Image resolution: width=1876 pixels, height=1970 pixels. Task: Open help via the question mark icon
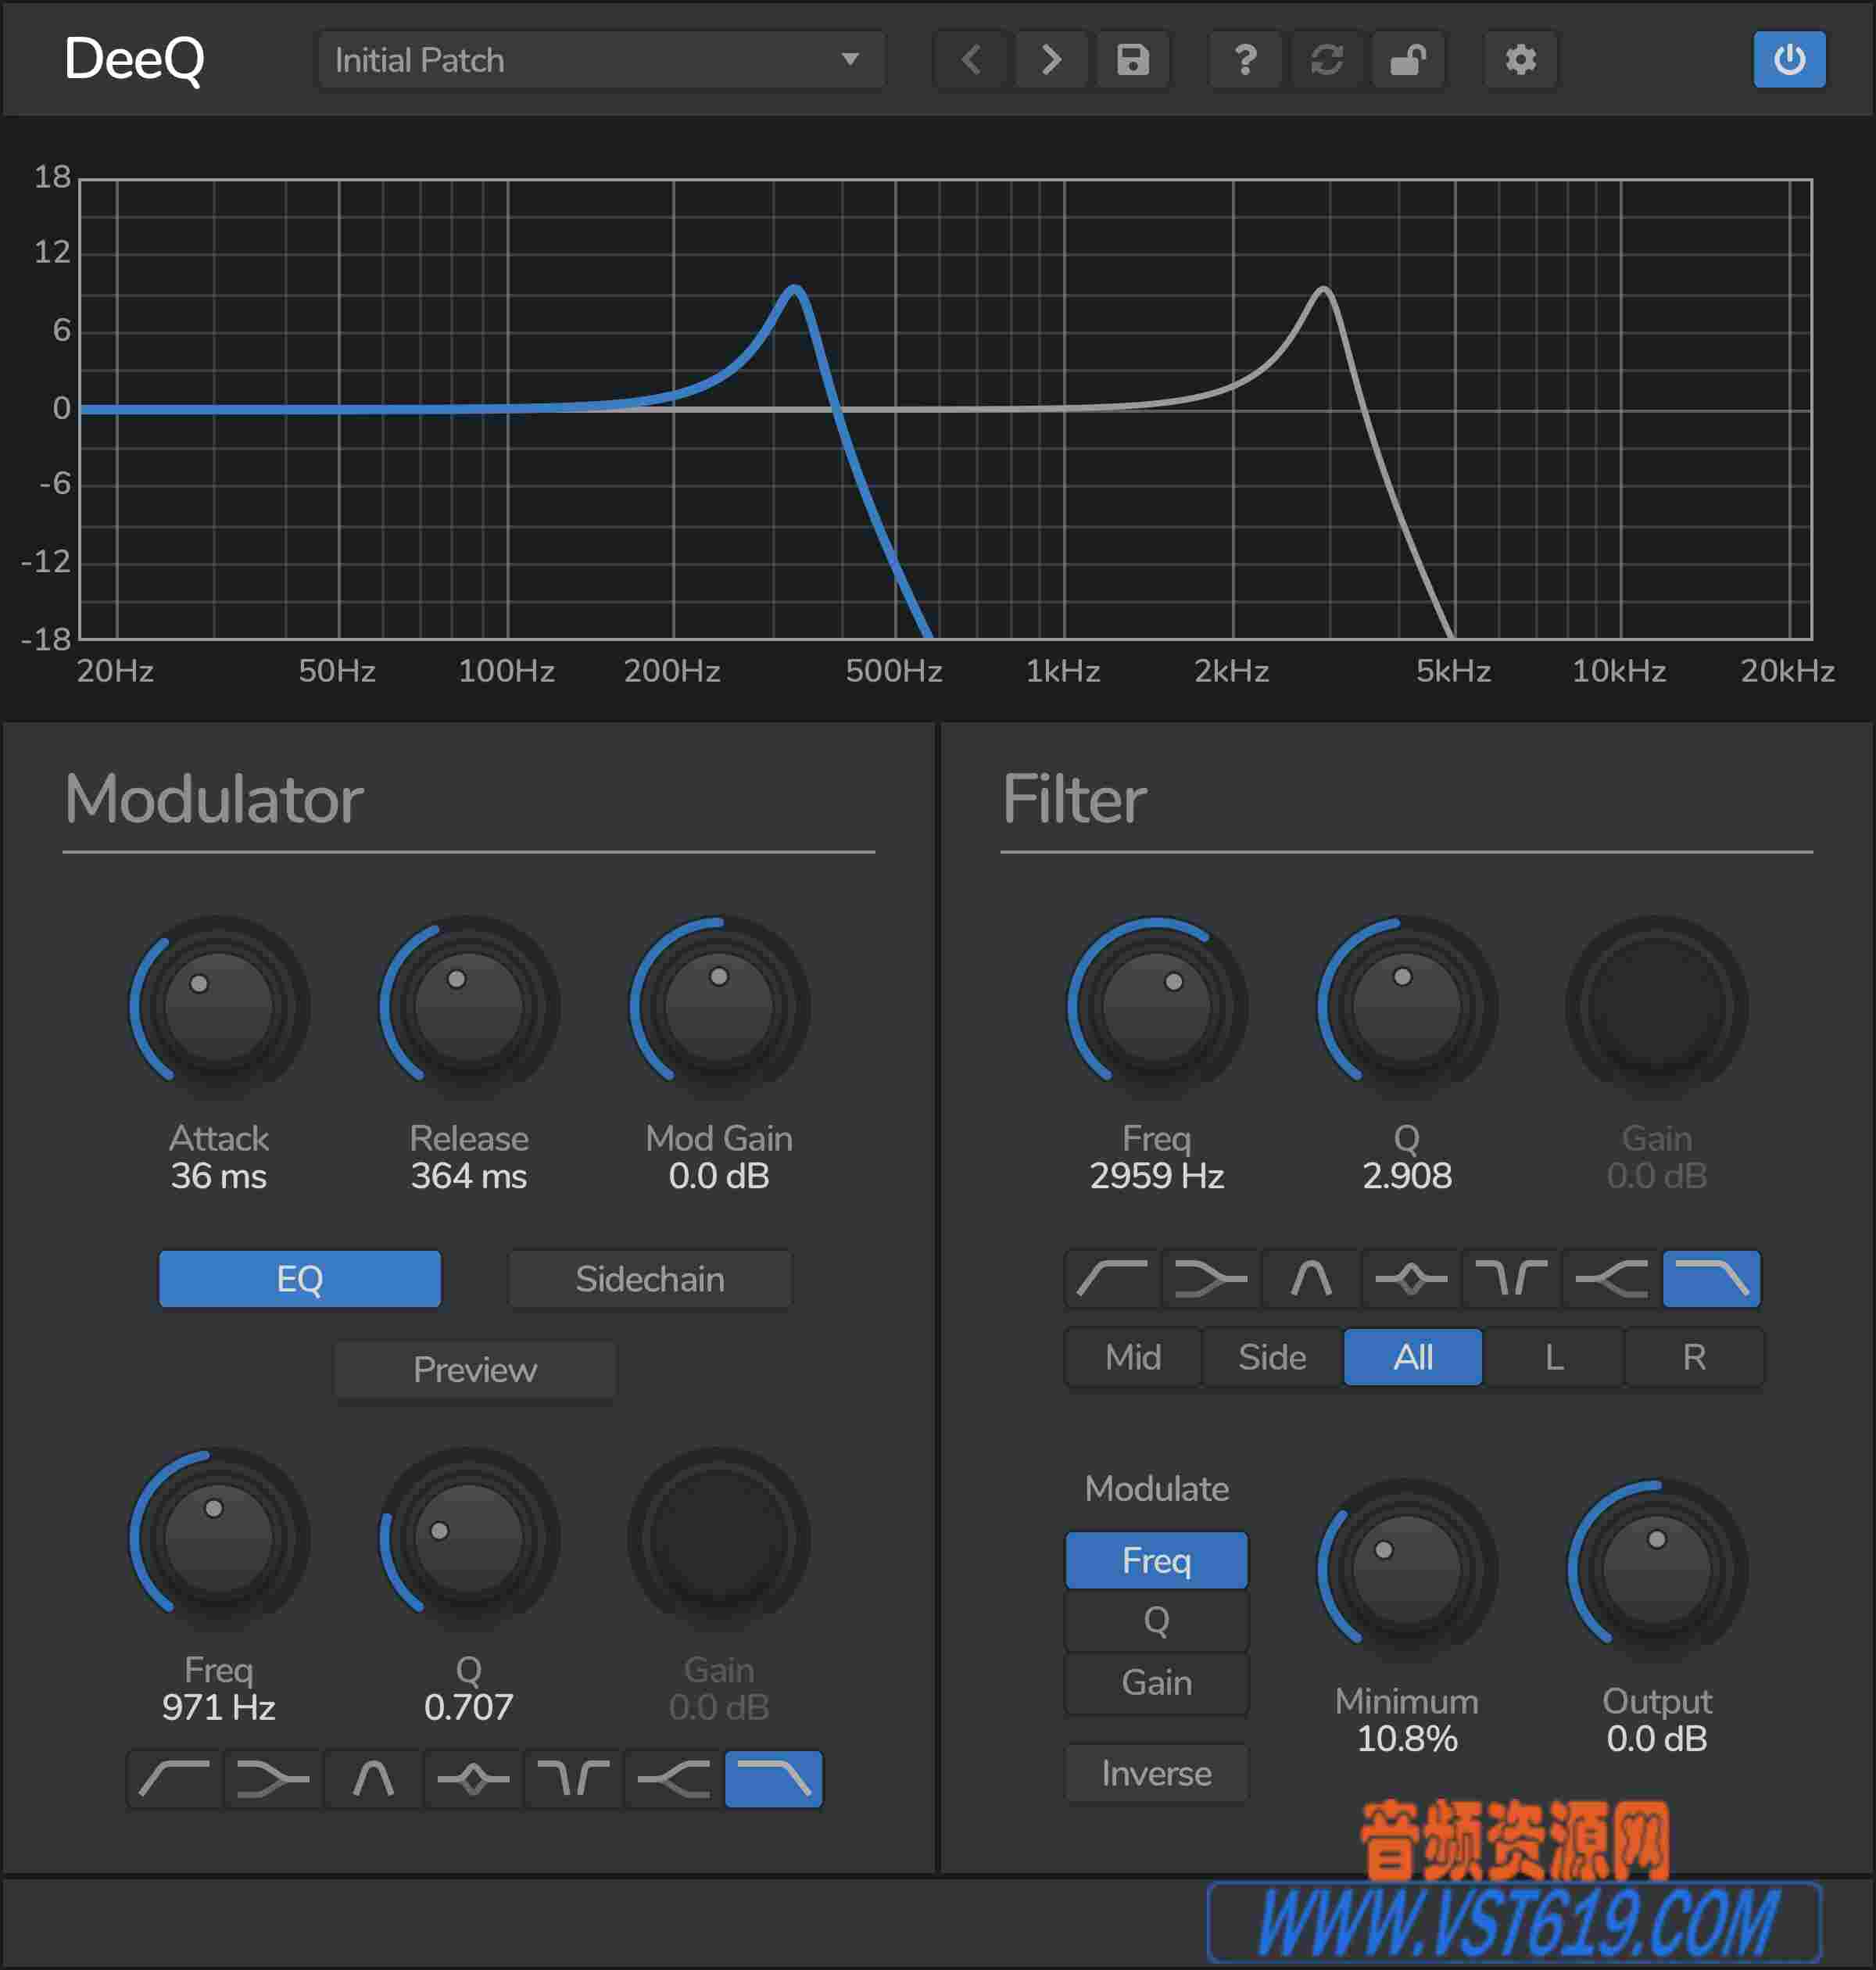pos(1245,60)
